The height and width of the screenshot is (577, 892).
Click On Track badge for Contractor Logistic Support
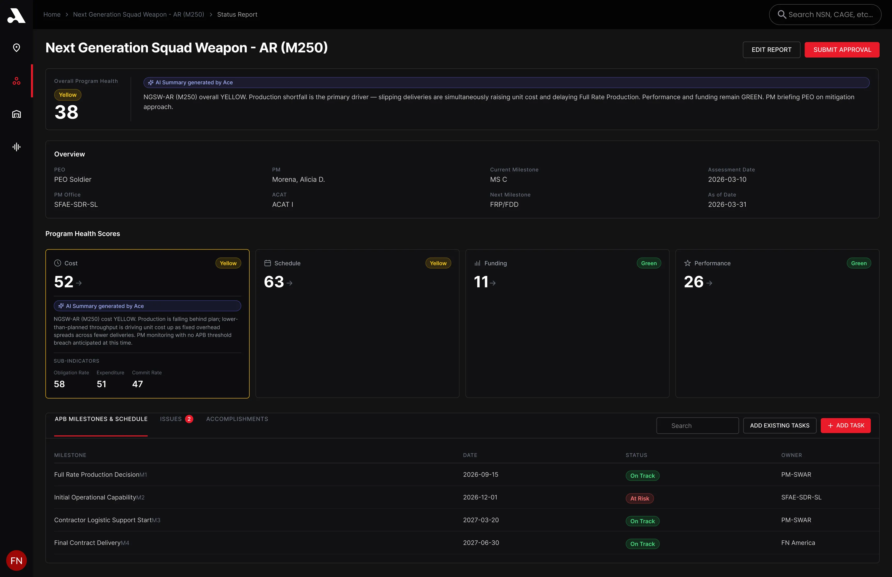point(642,521)
